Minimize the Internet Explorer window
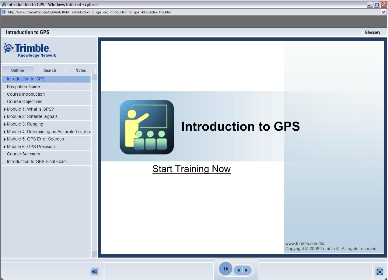Screen dimensions: 388x280 370,5
